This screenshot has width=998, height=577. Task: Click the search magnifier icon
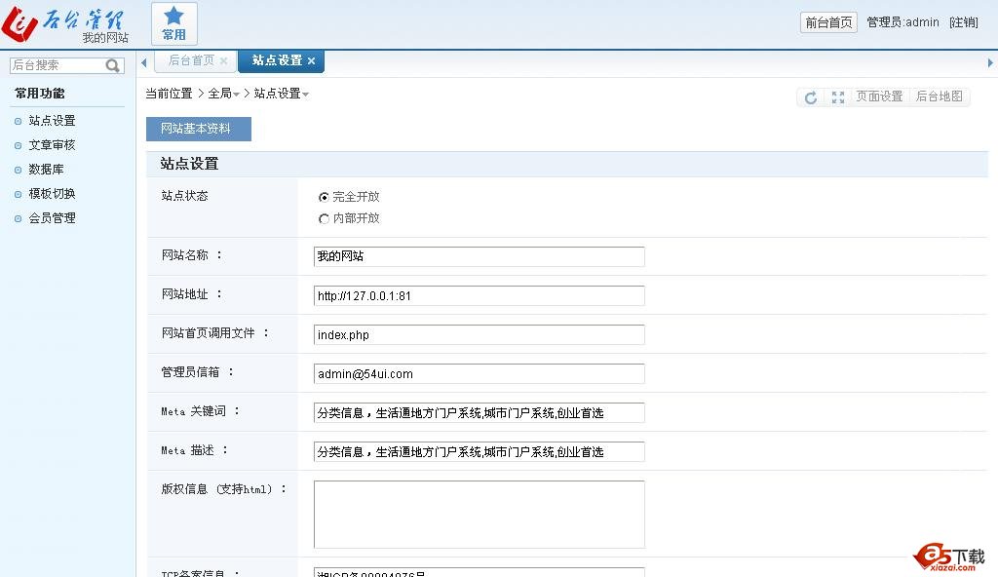pos(113,65)
